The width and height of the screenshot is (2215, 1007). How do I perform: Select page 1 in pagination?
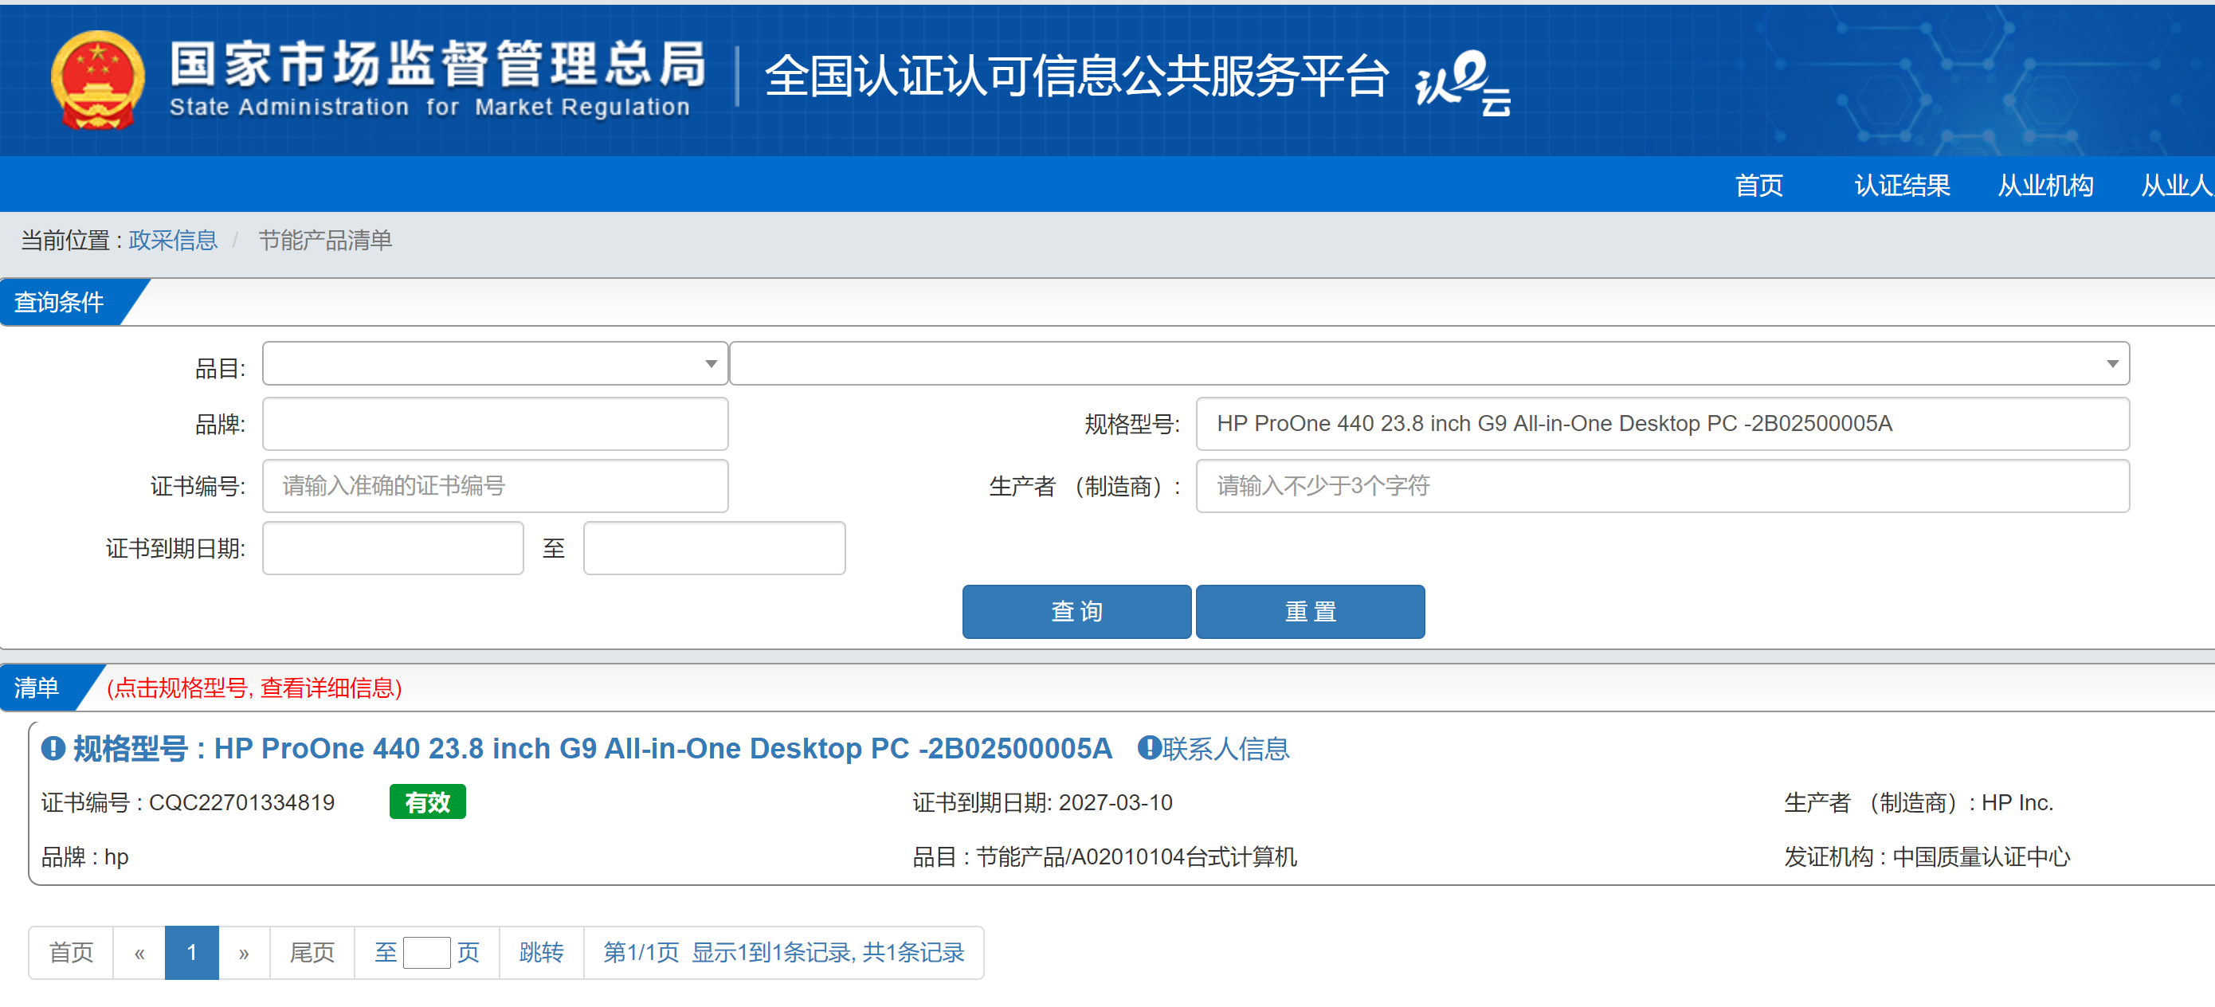point(192,952)
